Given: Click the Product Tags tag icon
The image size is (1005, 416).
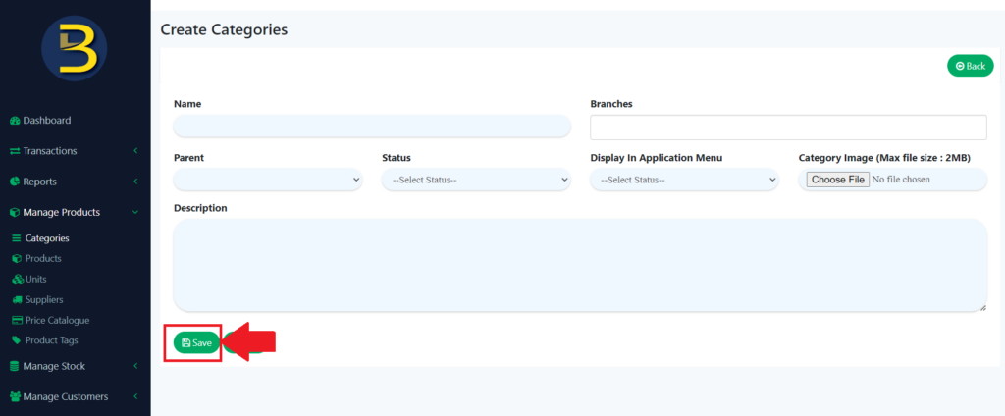Looking at the screenshot, I should (x=16, y=341).
